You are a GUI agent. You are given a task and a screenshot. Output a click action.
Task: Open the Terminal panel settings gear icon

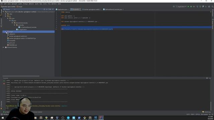207,78
